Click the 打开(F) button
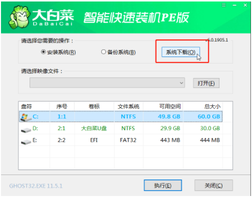The image size is (252, 198). coord(206,83)
